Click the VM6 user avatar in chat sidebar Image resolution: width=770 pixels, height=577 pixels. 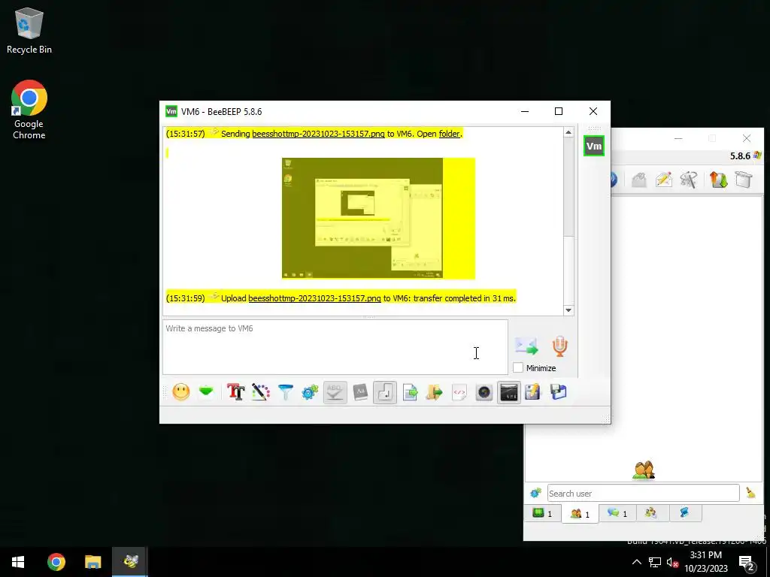(x=594, y=146)
